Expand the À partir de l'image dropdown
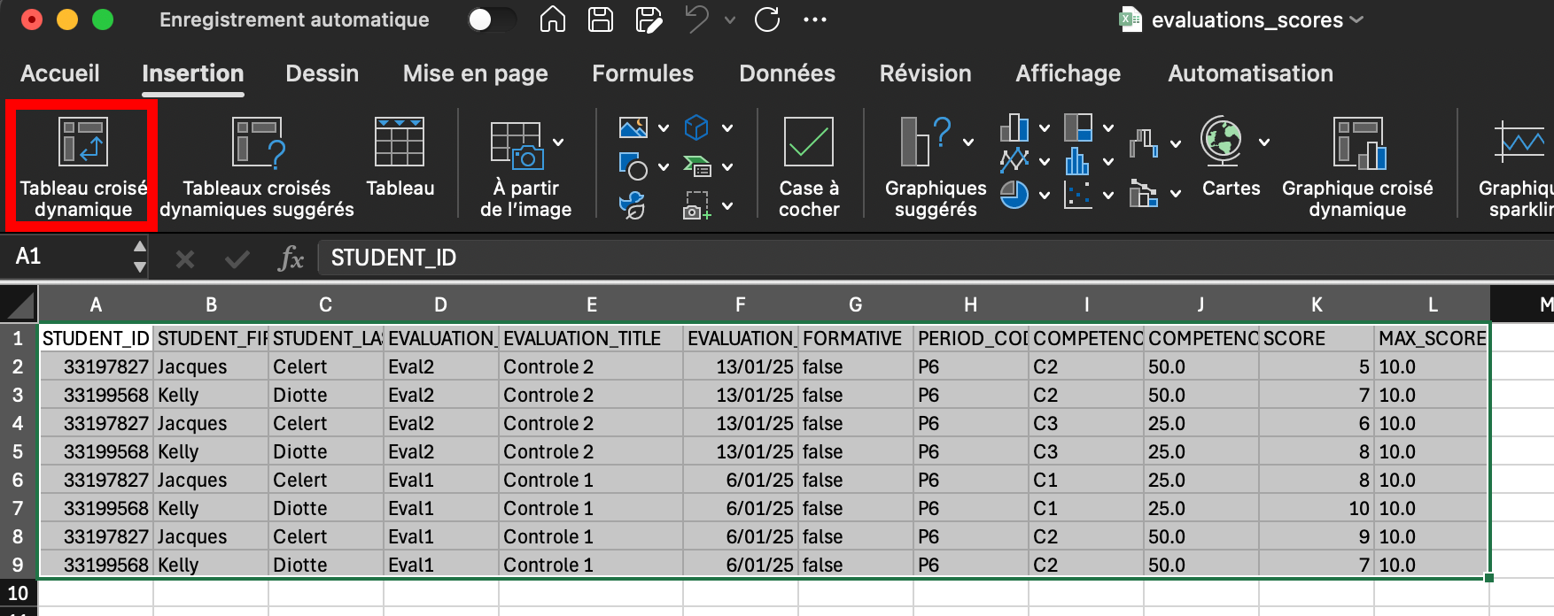The height and width of the screenshot is (616, 1554). [x=558, y=142]
